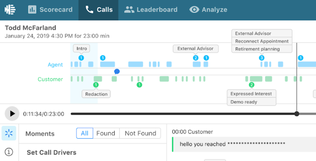The height and width of the screenshot is (161, 316).
Task: Open the Analyze view with eye icon
Action: 208,10
